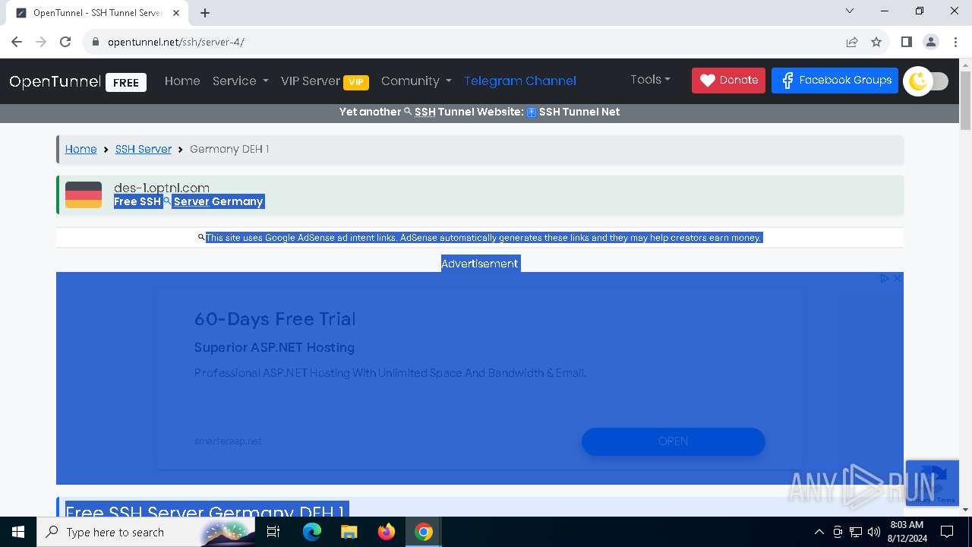Click the Free SSH Server Germany text

point(188,201)
